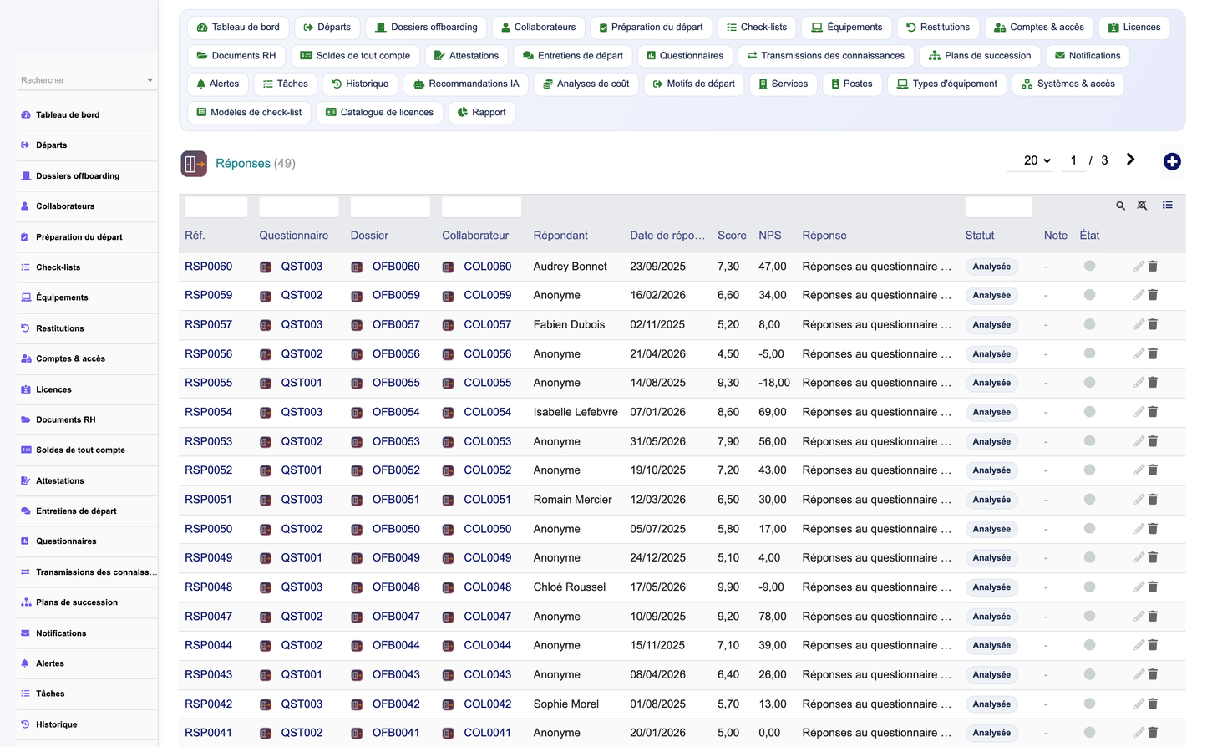Toggle the État circle for RSP0056
Screen dimensions: 1207x747
[x=1089, y=353]
